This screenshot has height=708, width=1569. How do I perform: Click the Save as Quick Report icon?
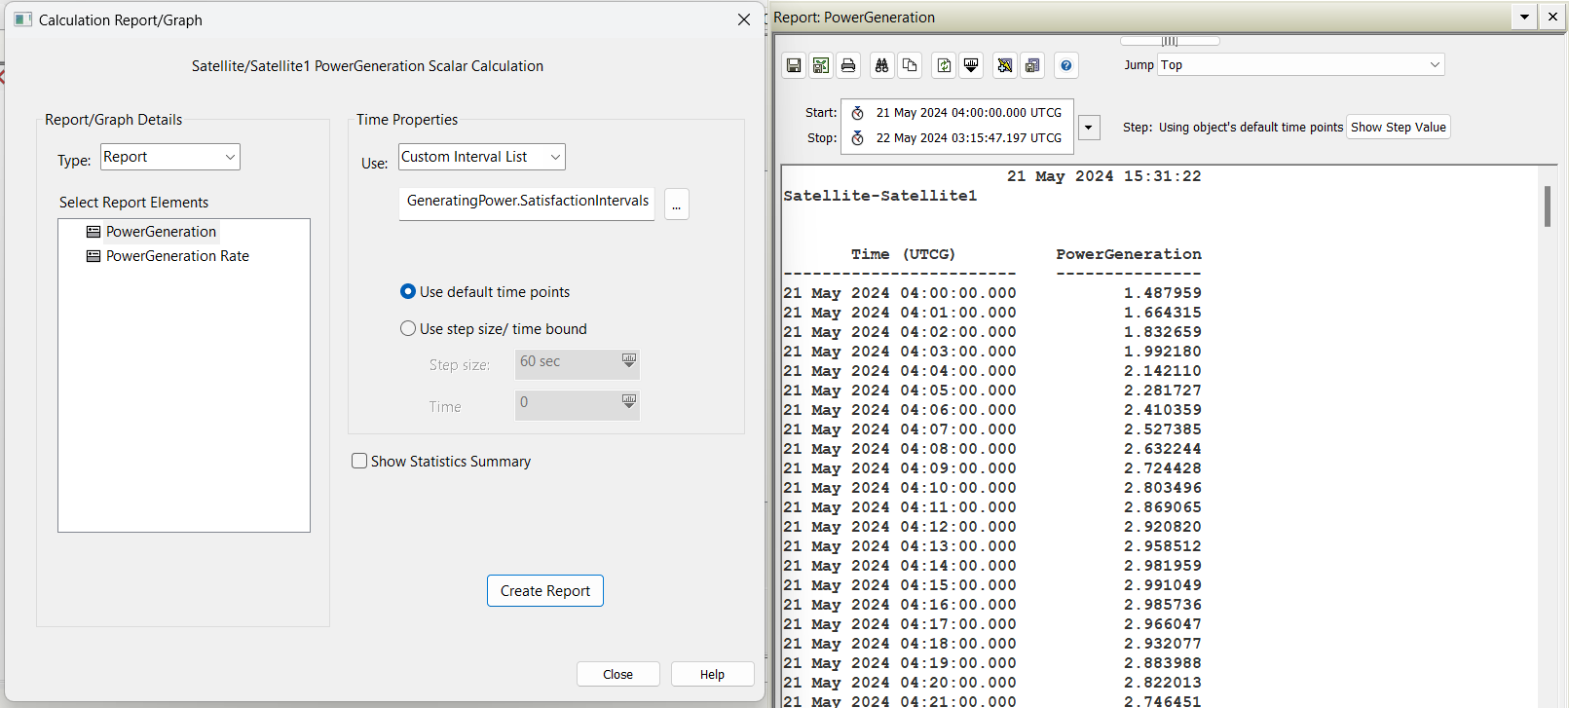click(x=1032, y=65)
